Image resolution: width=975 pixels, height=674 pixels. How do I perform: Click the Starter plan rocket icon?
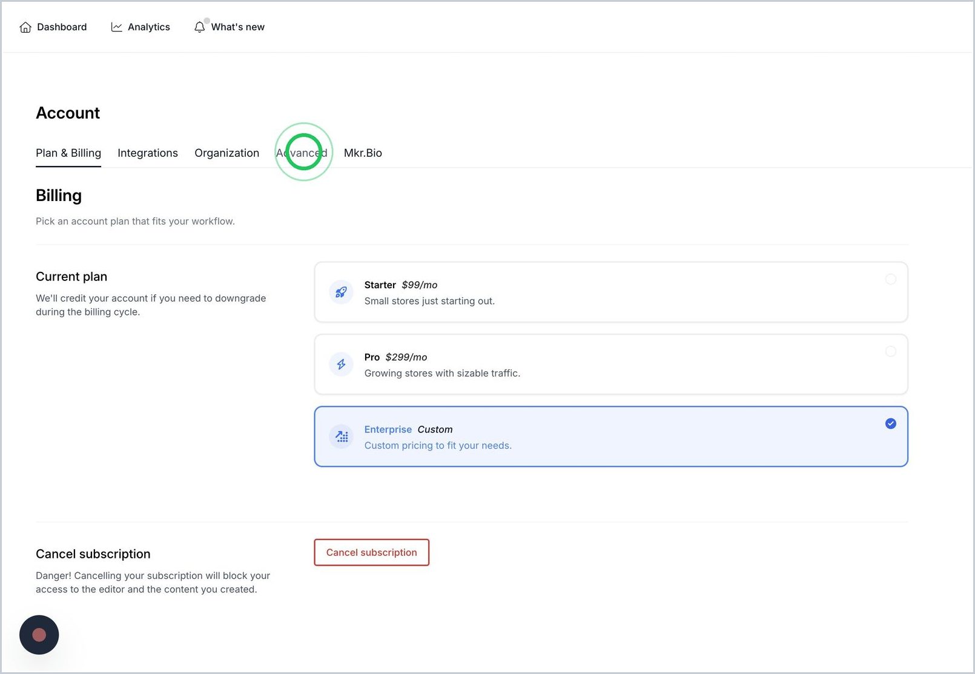[x=341, y=292]
